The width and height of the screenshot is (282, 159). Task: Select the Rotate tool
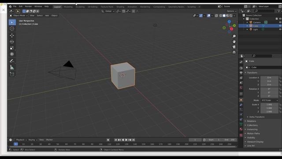pos(12,42)
